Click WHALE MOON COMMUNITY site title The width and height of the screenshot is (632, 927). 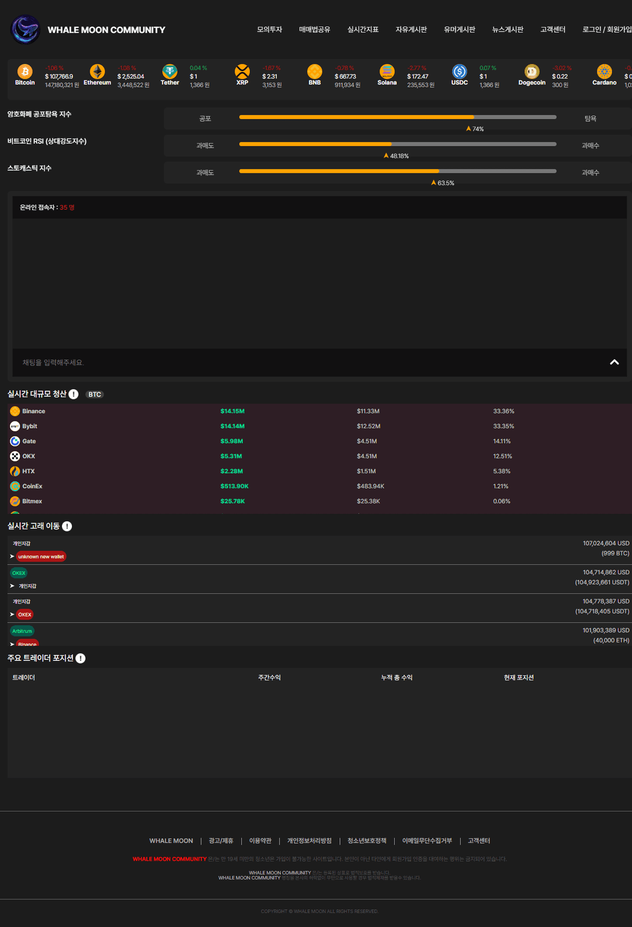pyautogui.click(x=107, y=30)
